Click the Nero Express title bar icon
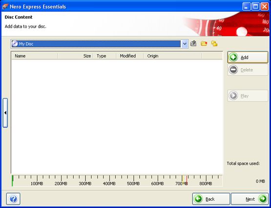Screen dimensions: 271x208 click(5, 6)
